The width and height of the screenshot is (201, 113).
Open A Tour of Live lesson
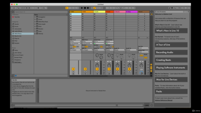click(171, 45)
